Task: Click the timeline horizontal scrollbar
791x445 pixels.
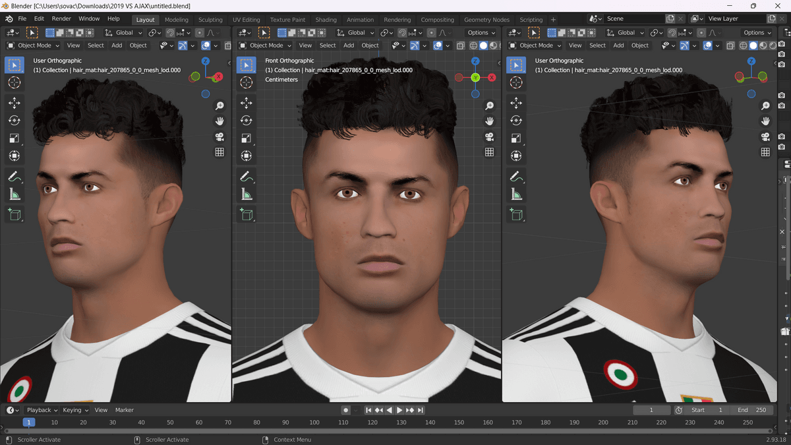Action: (395, 431)
